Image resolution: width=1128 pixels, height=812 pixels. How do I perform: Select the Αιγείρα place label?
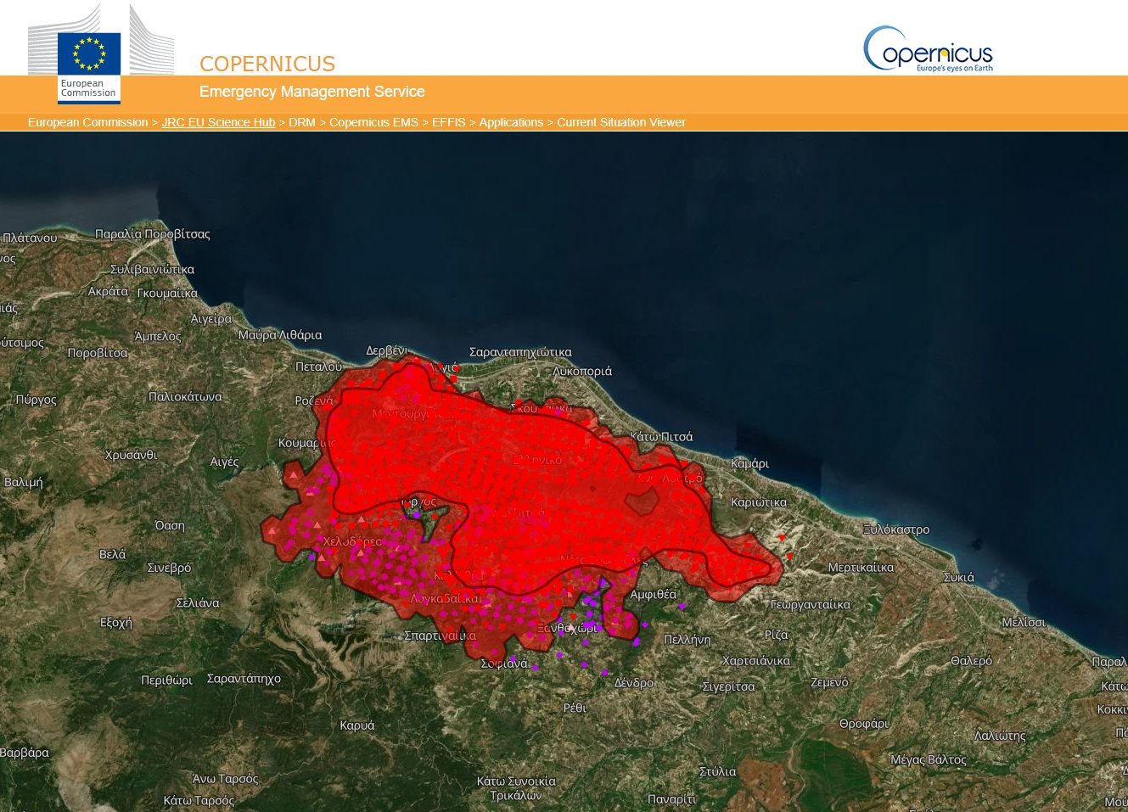(x=211, y=319)
